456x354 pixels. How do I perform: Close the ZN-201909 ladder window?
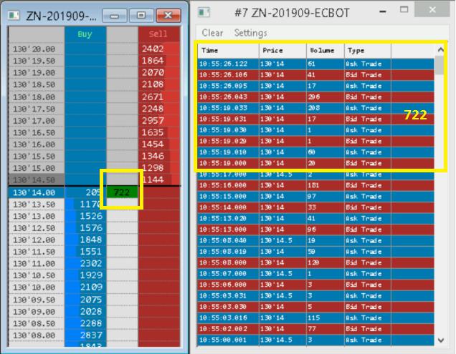click(x=168, y=16)
